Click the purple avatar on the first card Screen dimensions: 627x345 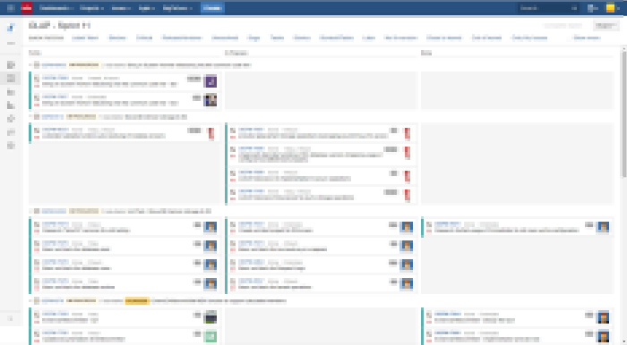pos(210,81)
